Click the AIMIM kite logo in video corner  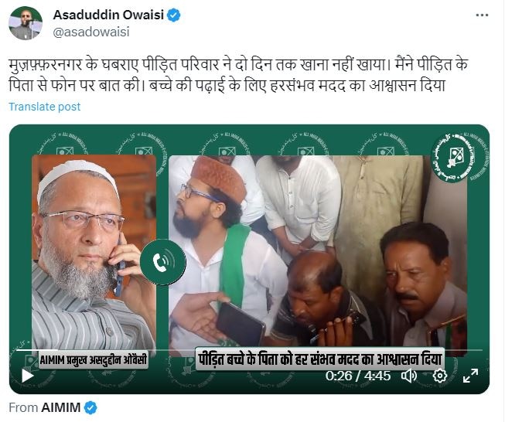pyautogui.click(x=457, y=157)
